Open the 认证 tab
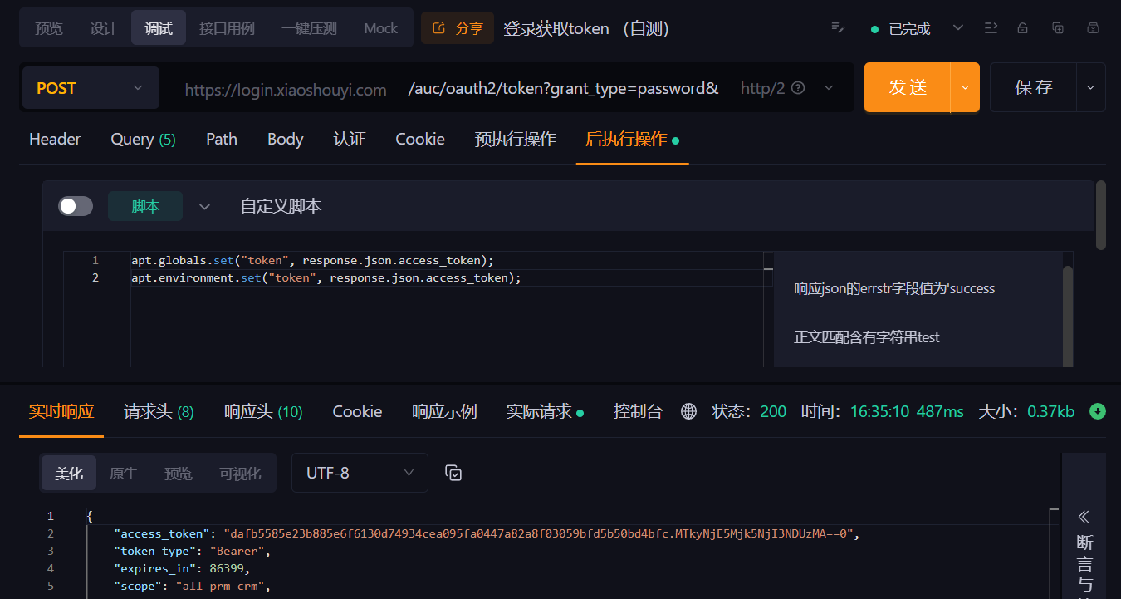 pos(350,139)
